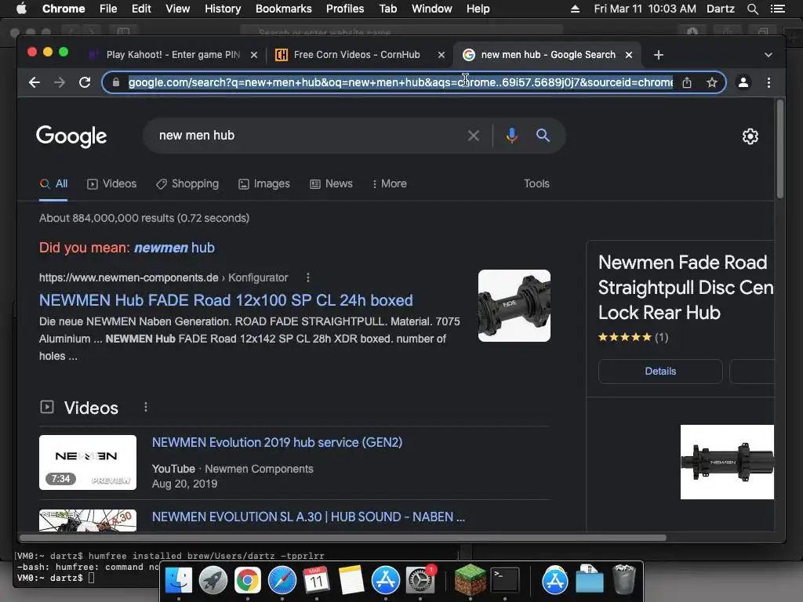Open the Profiles menu

345,9
